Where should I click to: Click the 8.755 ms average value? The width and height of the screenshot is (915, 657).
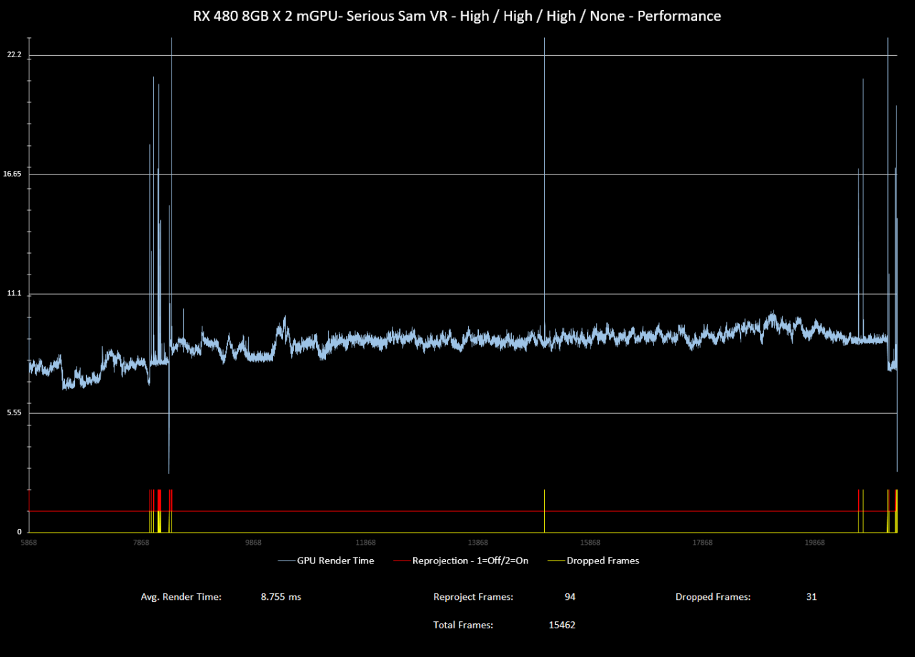[281, 597]
